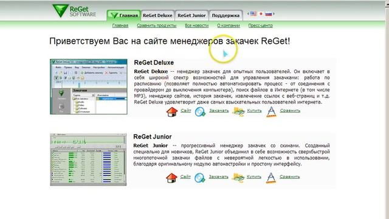Click Сравнить link under ReGet Junior
The image size is (389, 219).
point(289,176)
